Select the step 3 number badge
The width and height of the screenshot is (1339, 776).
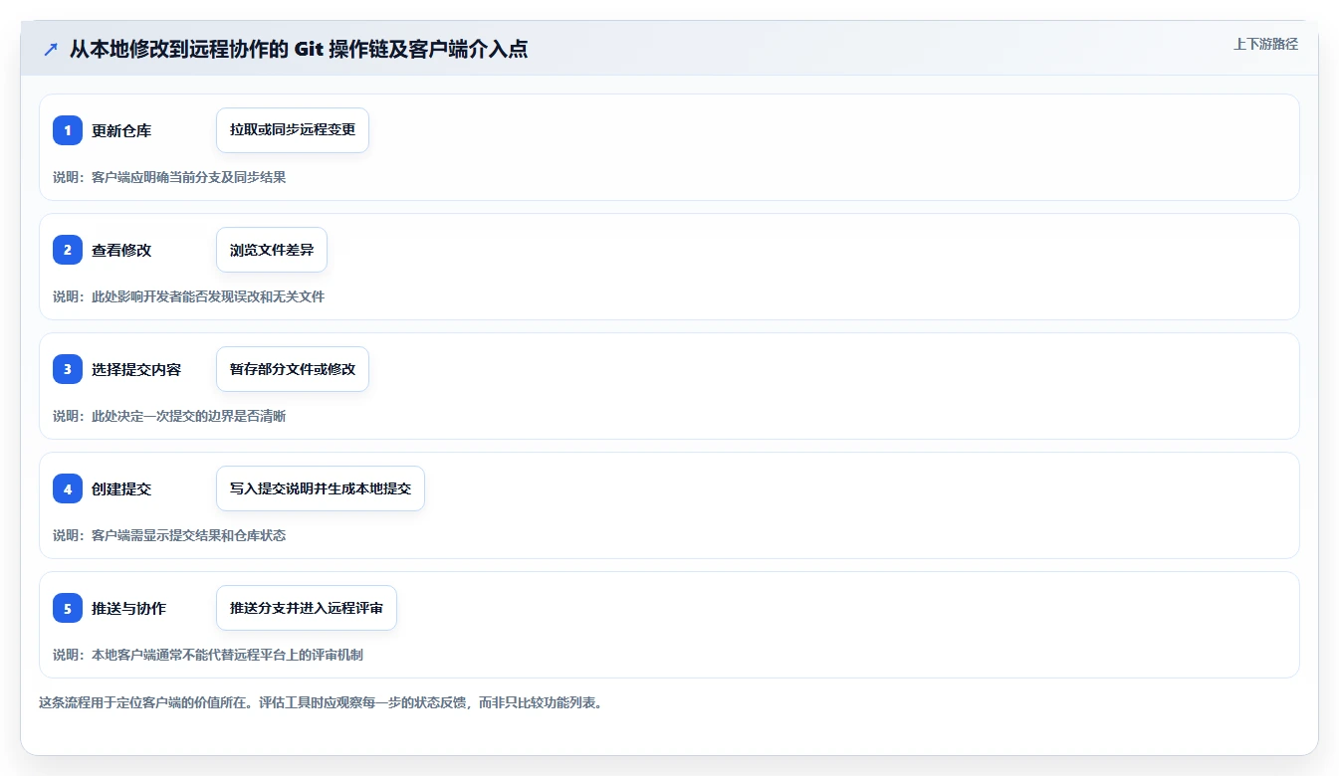(x=68, y=369)
